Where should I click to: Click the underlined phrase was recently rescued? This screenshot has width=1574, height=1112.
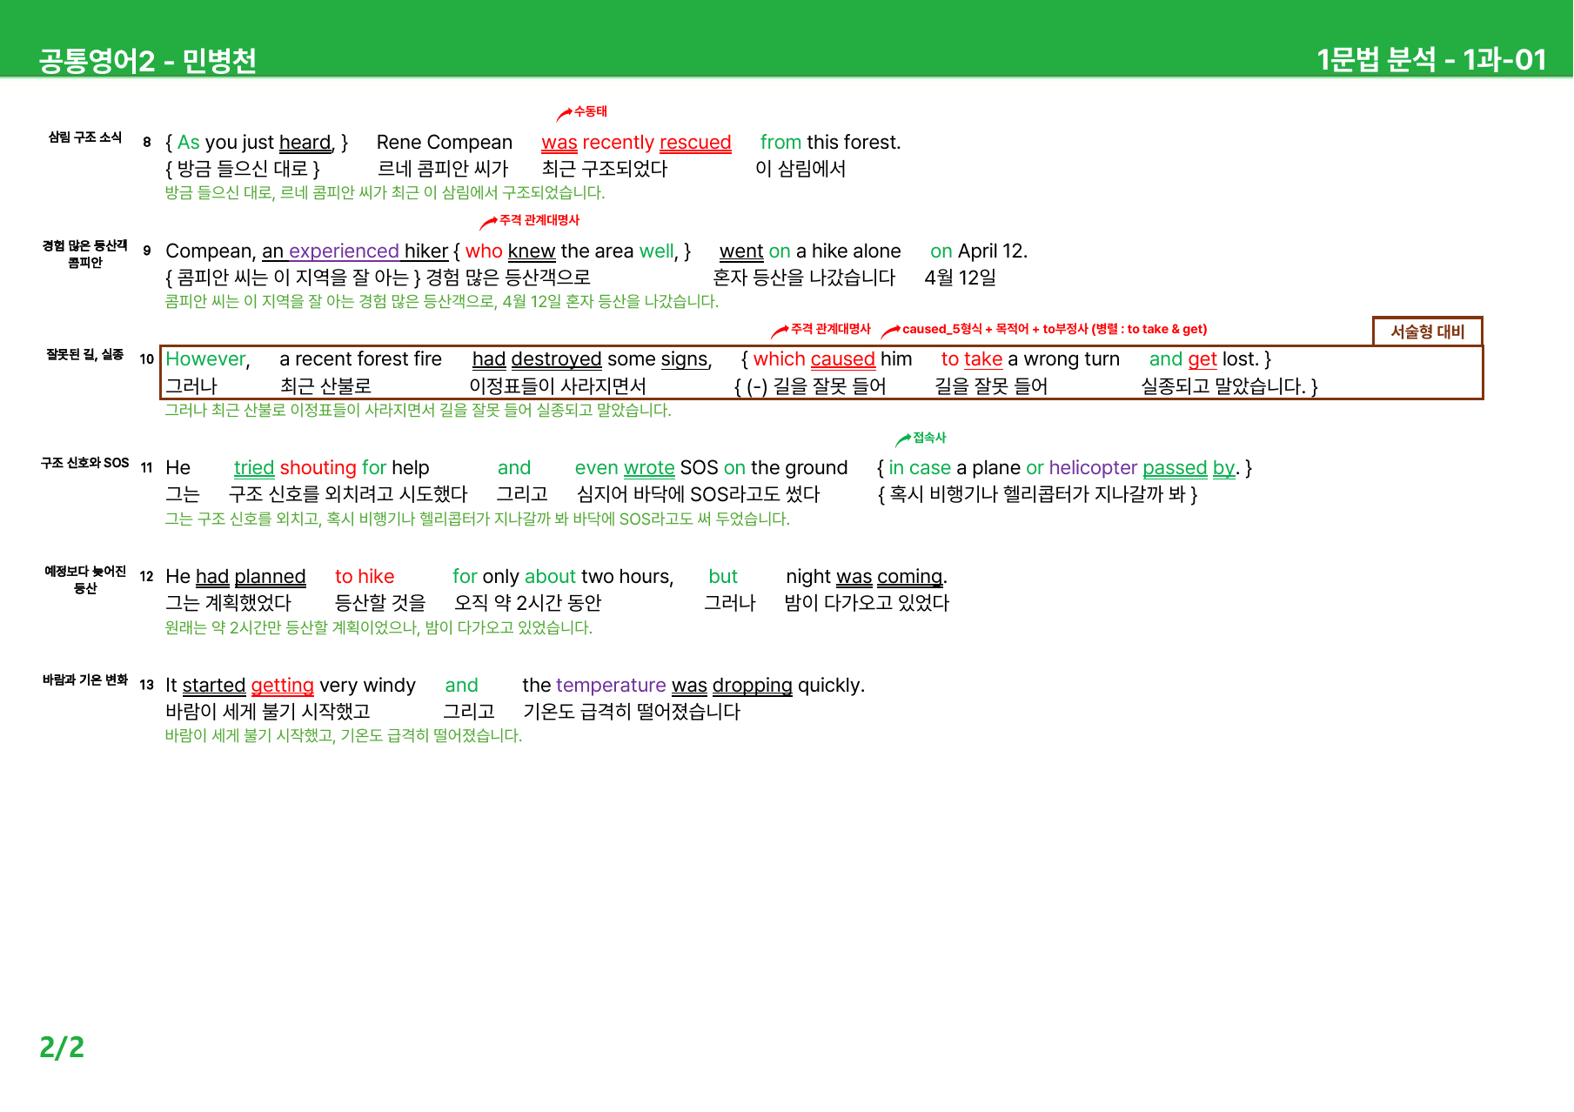pos(636,143)
